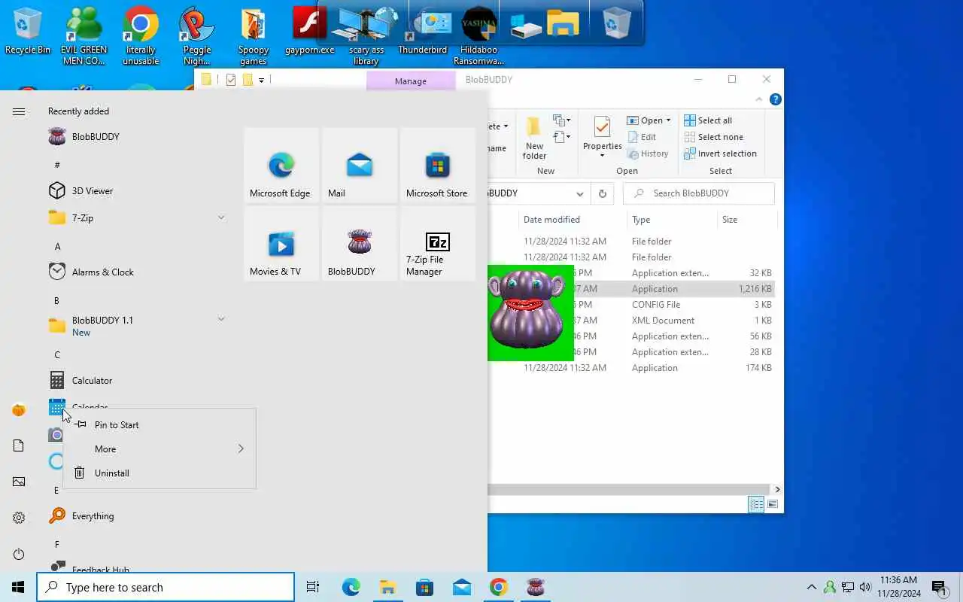Open the More submenu arrow
963x602 pixels.
pos(241,448)
